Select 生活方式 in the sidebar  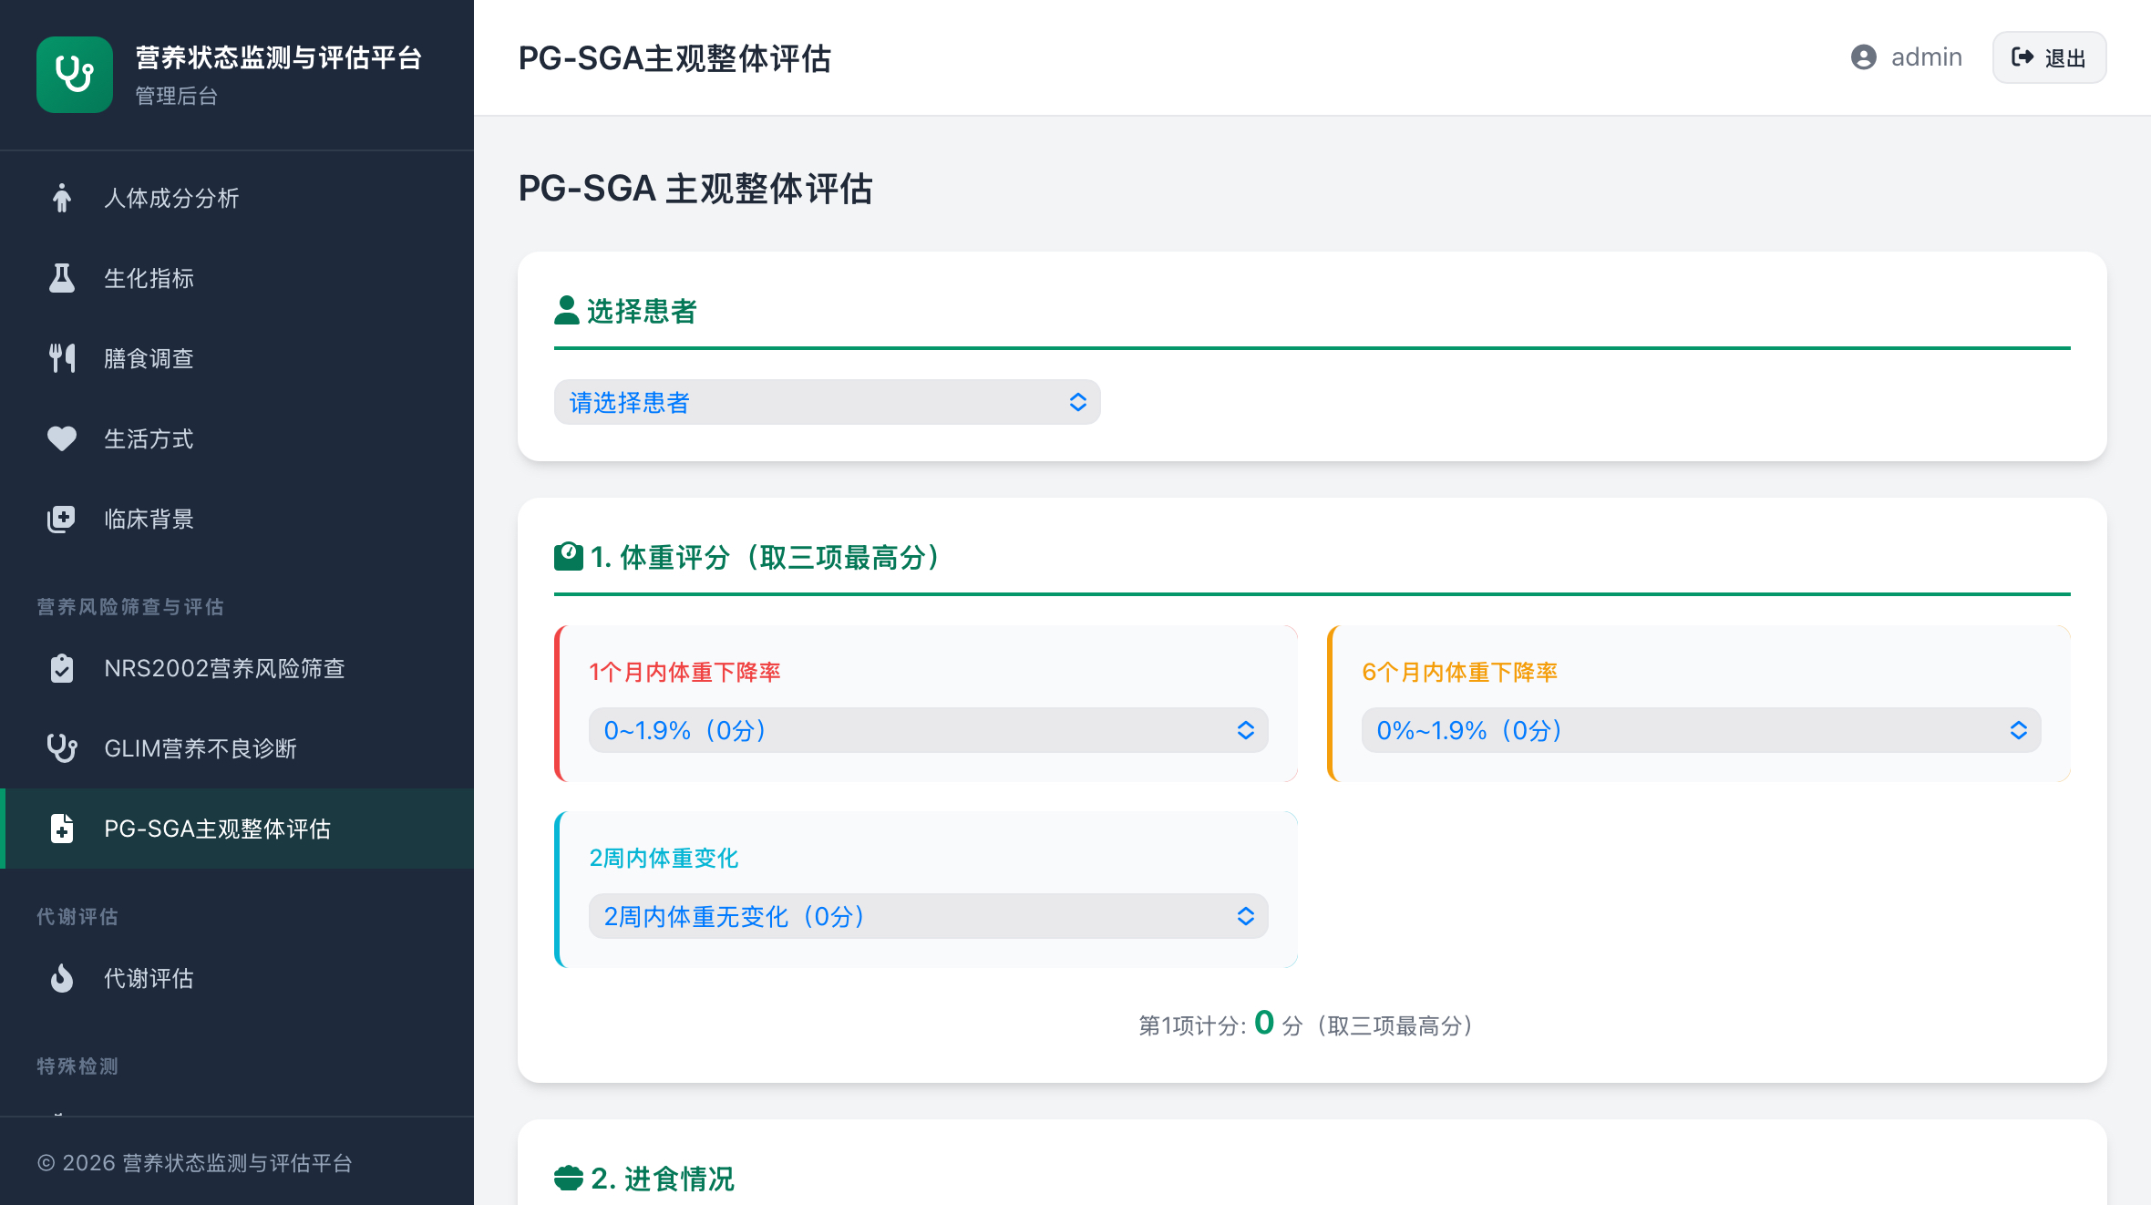237,438
